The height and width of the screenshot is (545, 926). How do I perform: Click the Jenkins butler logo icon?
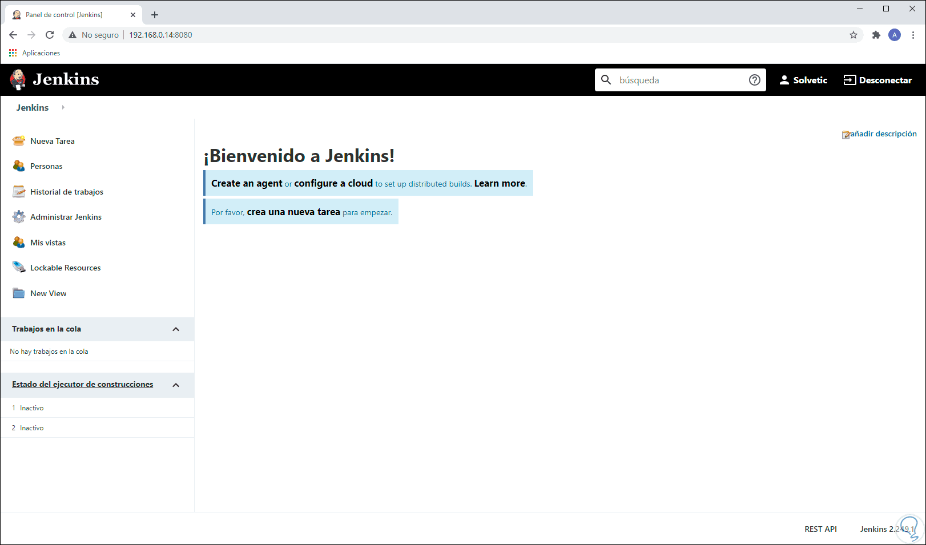[18, 79]
